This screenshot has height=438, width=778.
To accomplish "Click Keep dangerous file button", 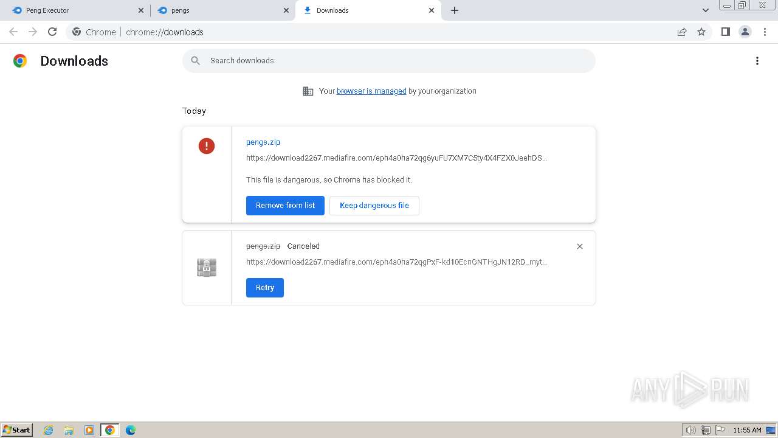I will click(x=374, y=206).
